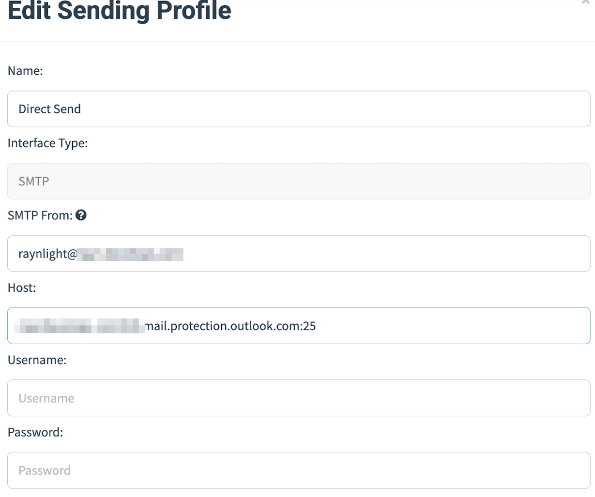Click the Password: label
The image size is (595, 497).
(35, 432)
